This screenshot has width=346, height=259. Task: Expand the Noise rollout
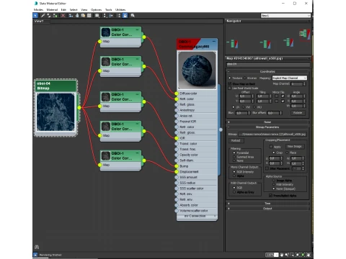coord(267,122)
